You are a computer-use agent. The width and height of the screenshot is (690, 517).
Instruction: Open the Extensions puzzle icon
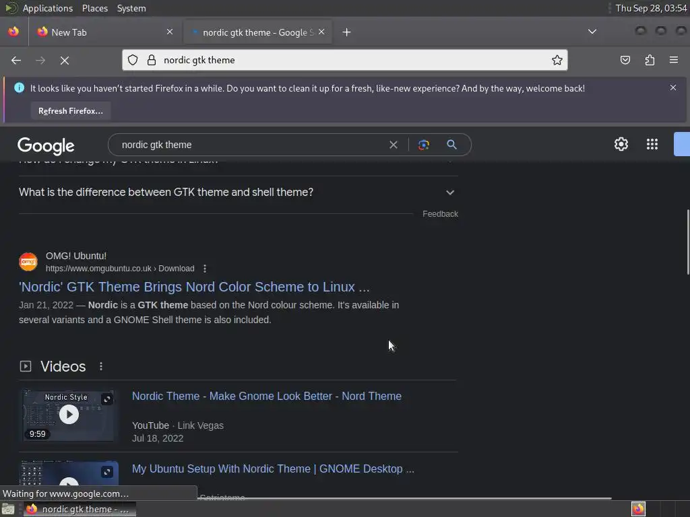click(x=650, y=60)
